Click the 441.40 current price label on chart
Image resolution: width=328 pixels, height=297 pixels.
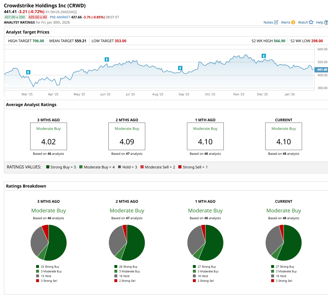click(321, 70)
